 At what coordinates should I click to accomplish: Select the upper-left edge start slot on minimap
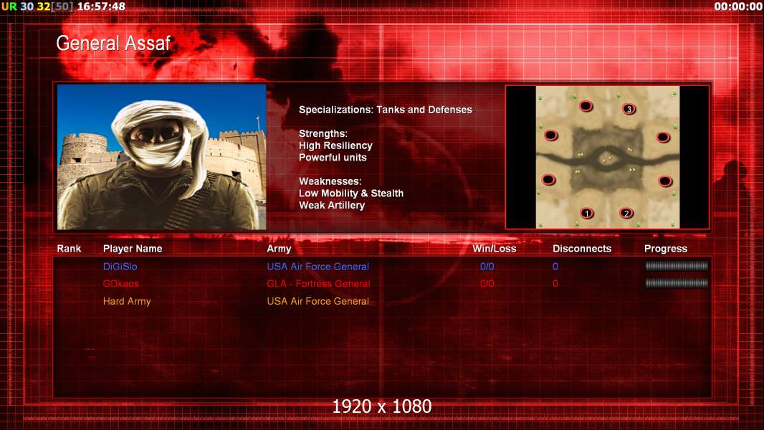(x=550, y=135)
